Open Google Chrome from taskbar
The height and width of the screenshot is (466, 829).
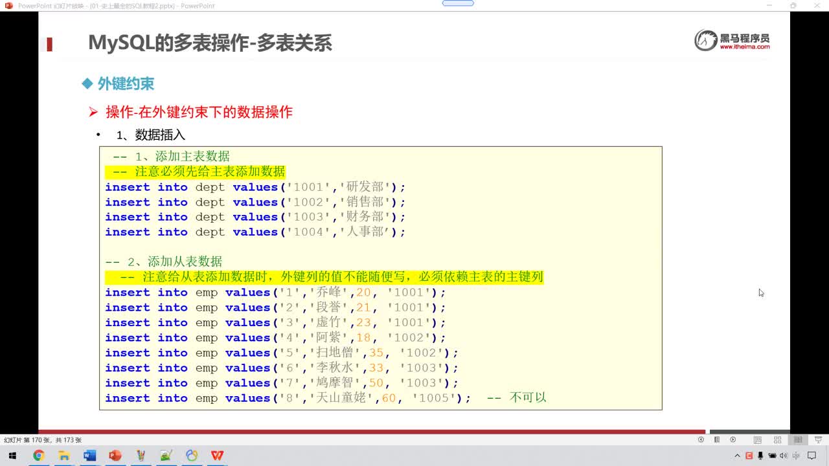38,456
